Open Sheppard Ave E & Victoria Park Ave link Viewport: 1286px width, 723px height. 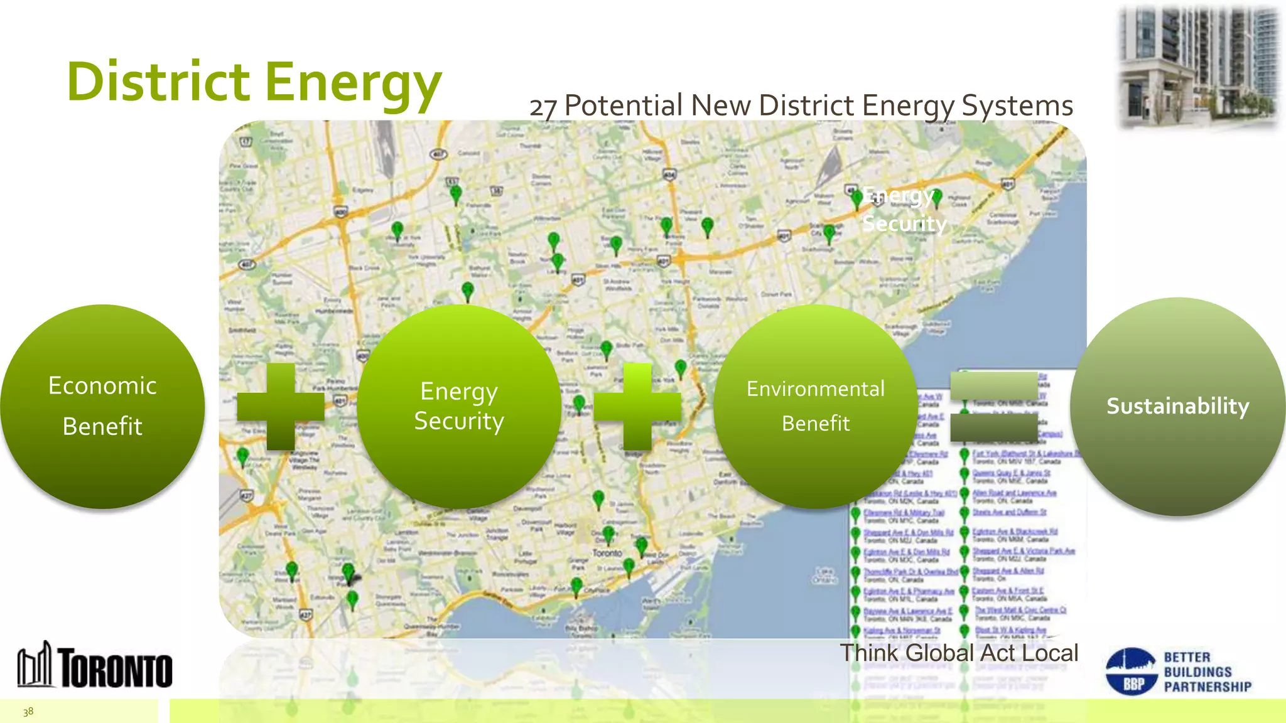1024,551
